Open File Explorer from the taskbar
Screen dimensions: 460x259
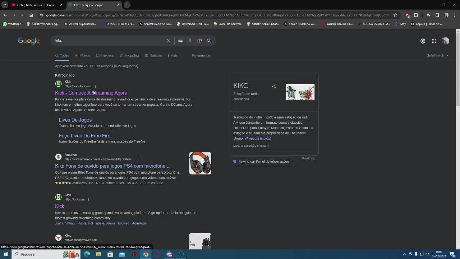pyautogui.click(x=98, y=254)
